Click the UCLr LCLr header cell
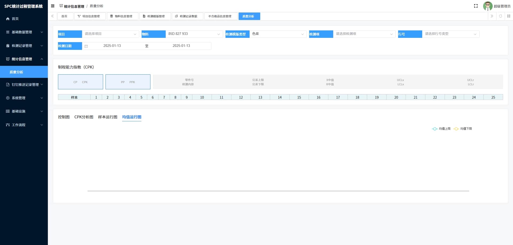513x245 pixels. 471,82
